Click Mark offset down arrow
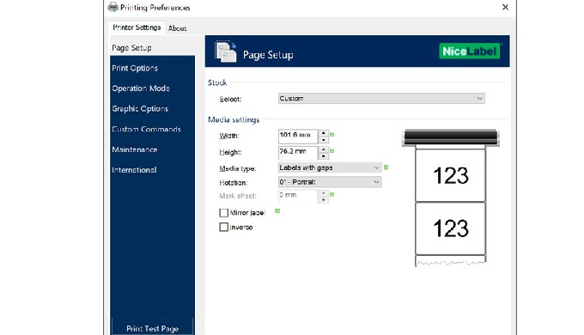 (323, 200)
